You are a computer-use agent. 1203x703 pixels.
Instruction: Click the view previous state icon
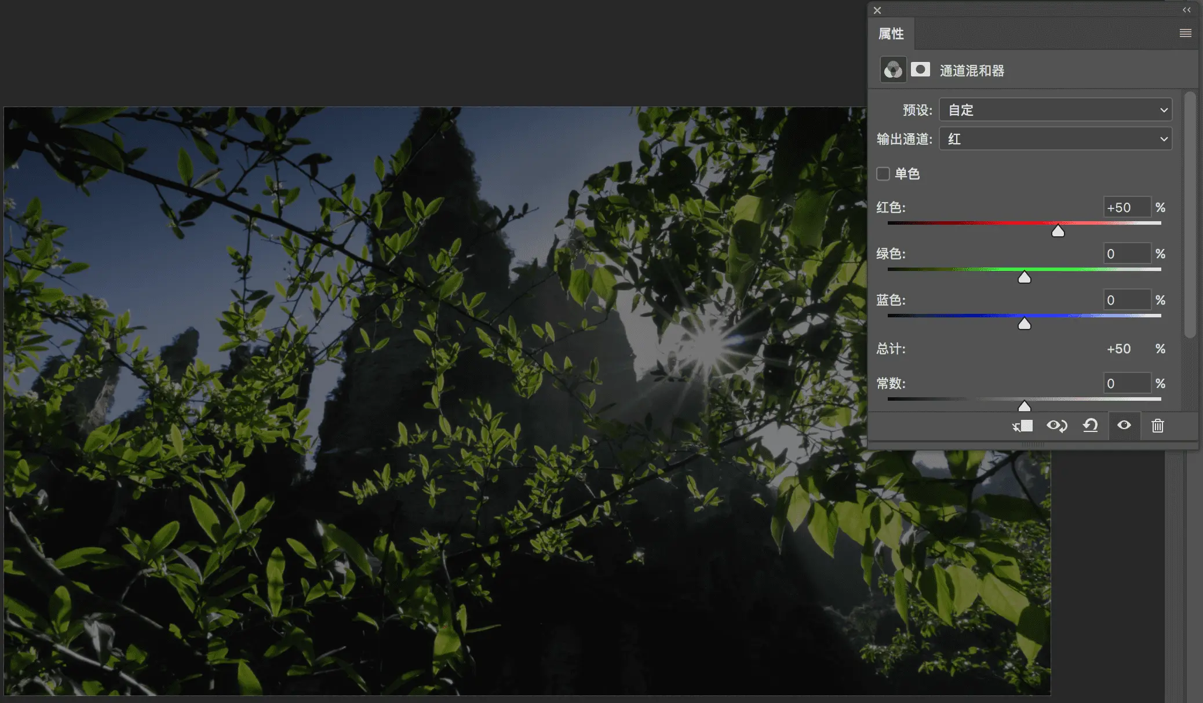click(1056, 426)
